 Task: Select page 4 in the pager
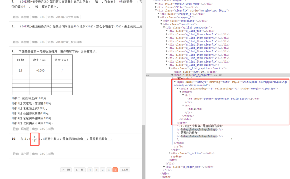[x=109, y=170]
